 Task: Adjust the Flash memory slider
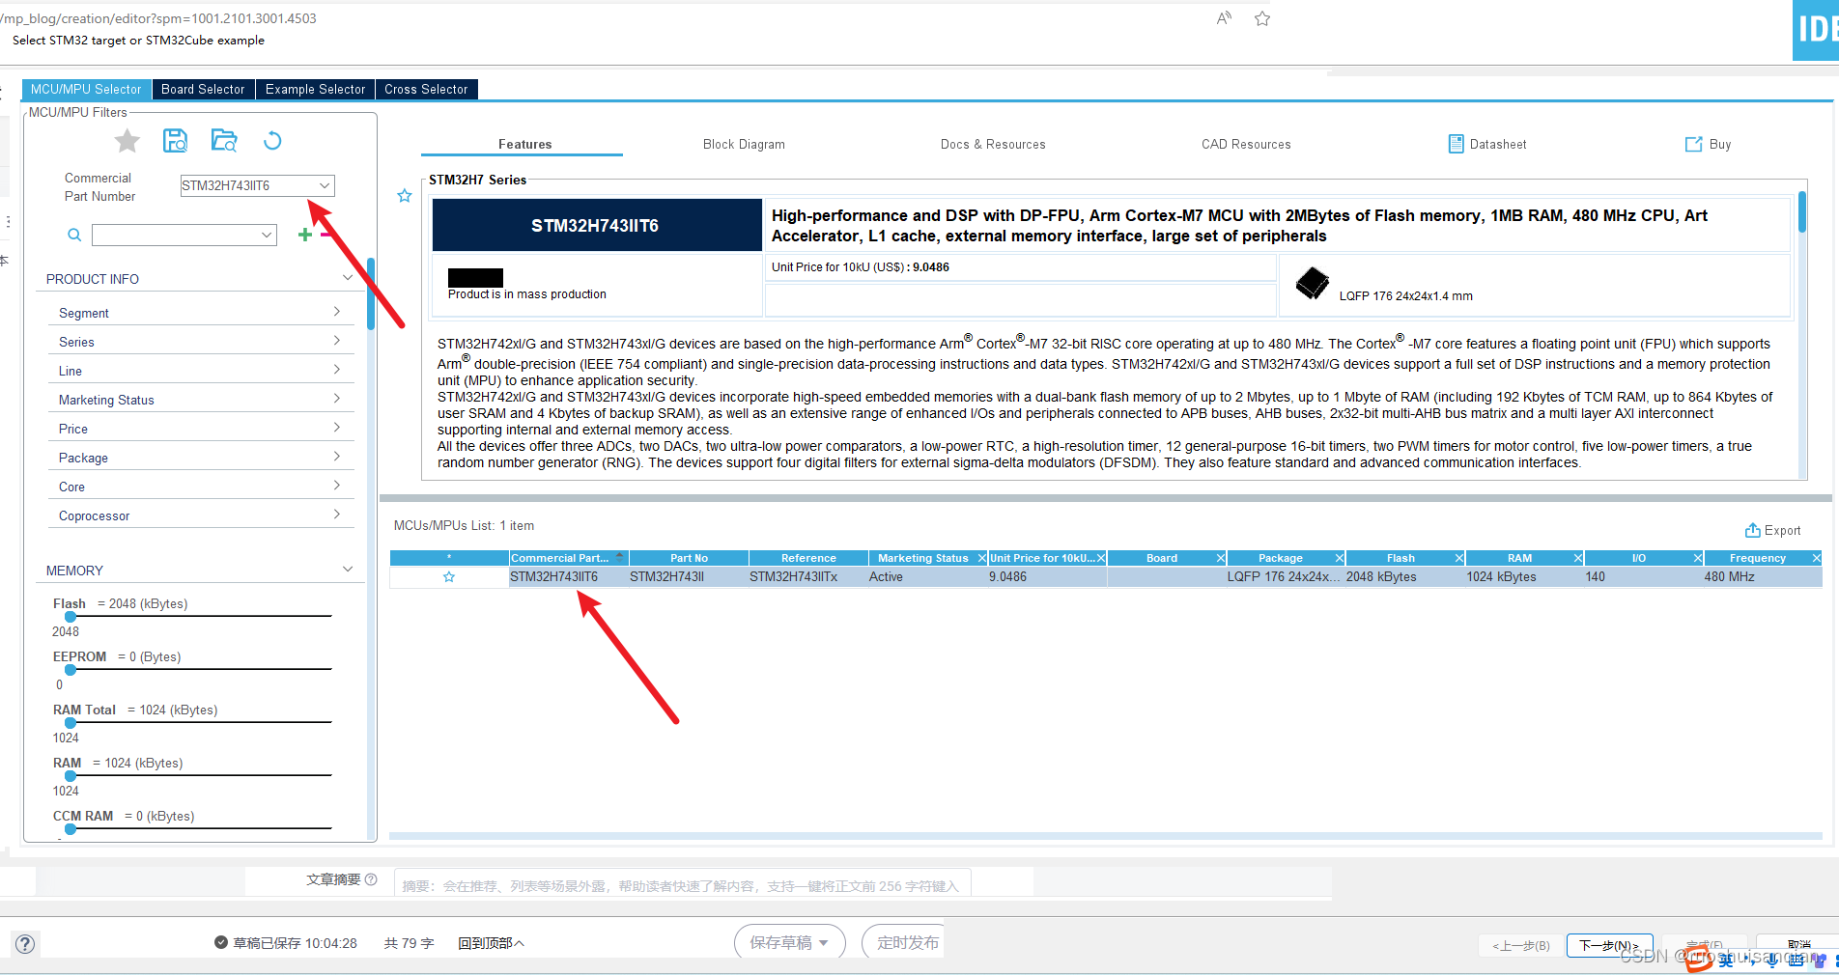tap(71, 616)
